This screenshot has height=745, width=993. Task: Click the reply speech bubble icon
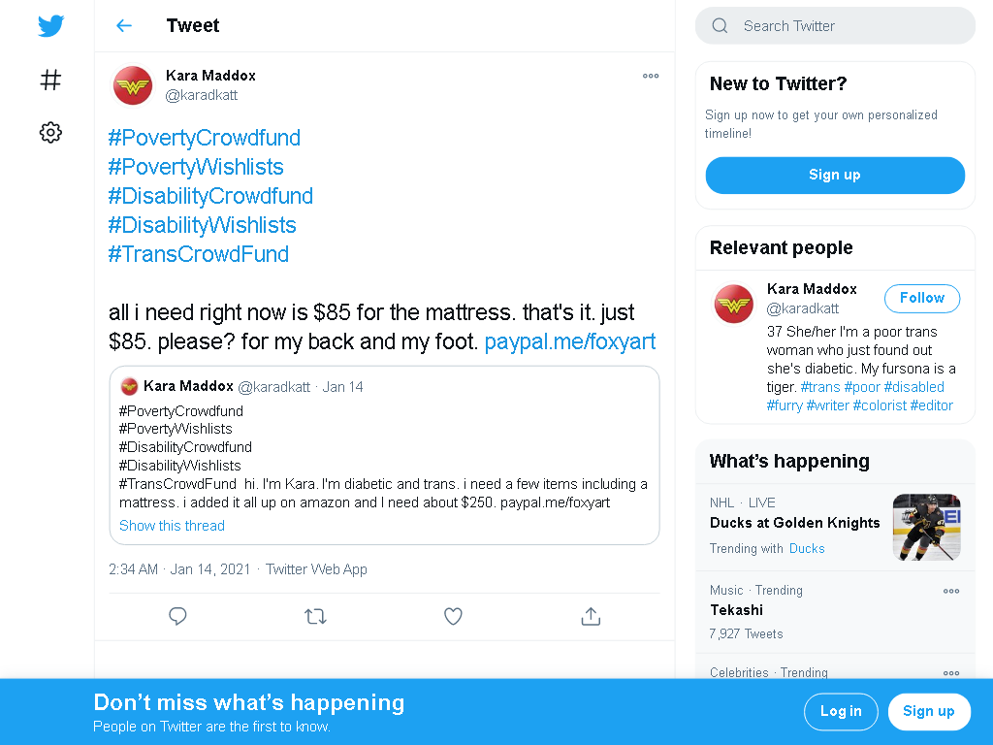click(x=178, y=616)
